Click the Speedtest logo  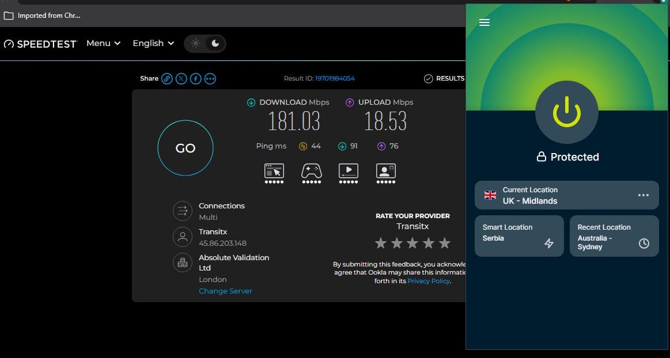point(40,44)
